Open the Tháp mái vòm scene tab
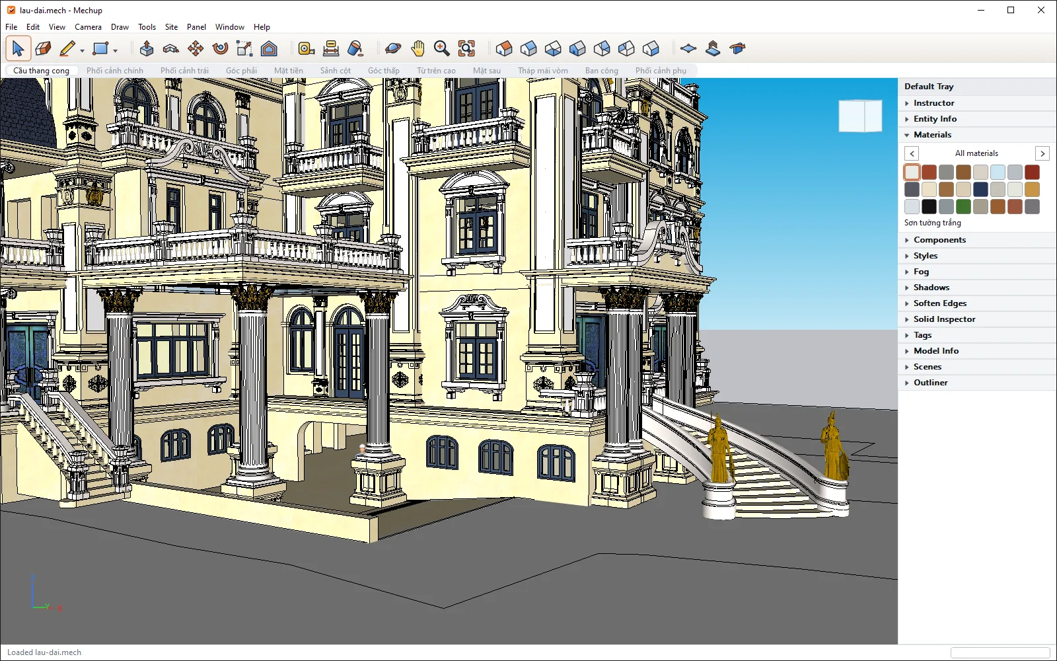 pos(543,71)
